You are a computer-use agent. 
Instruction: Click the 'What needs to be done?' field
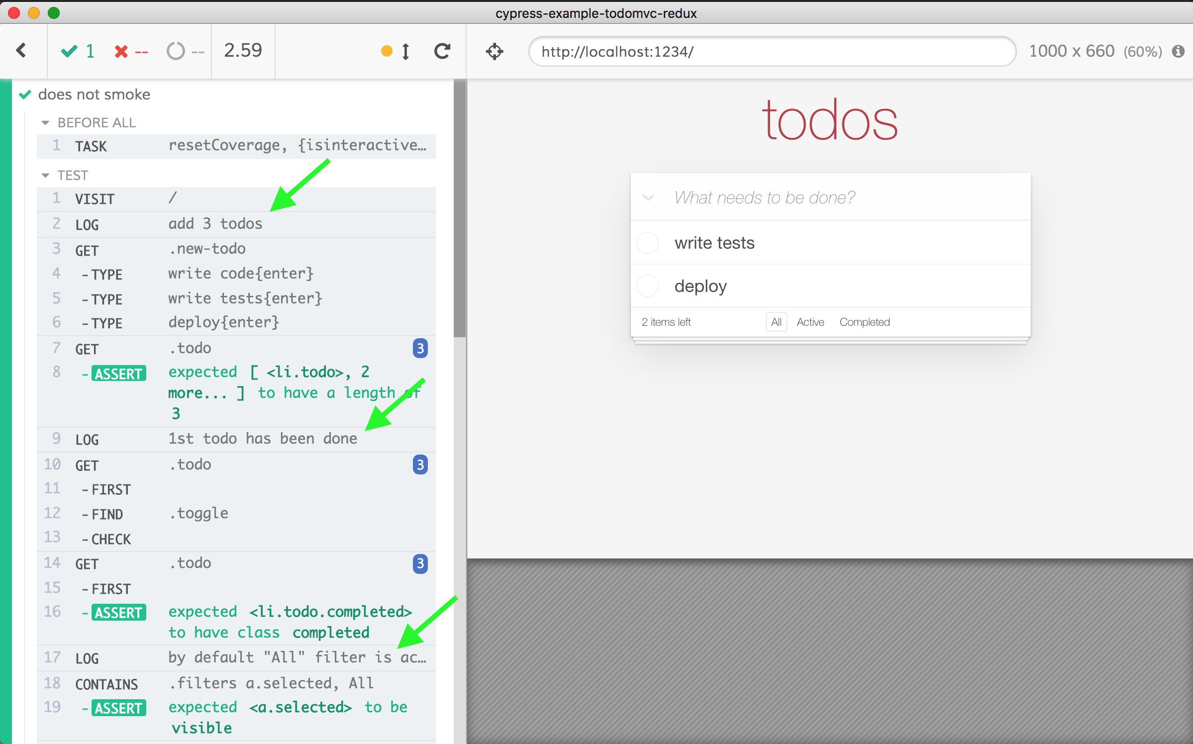[x=846, y=198]
